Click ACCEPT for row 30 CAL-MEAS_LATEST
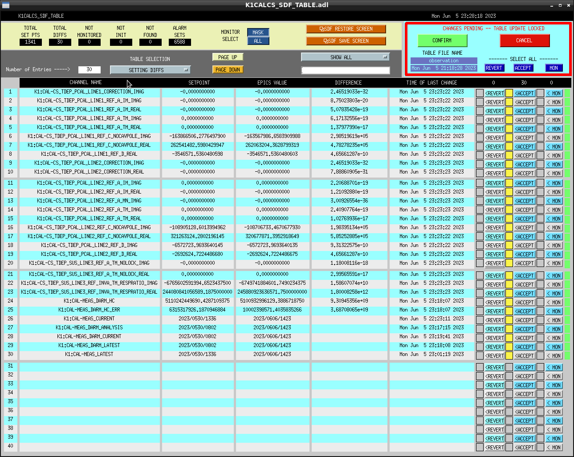Image resolution: width=574 pixels, height=457 pixels. pos(525,356)
